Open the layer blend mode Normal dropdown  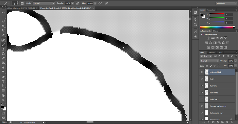point(209,61)
